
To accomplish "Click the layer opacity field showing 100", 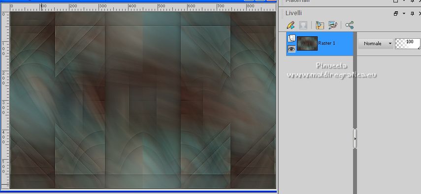I will pyautogui.click(x=408, y=43).
